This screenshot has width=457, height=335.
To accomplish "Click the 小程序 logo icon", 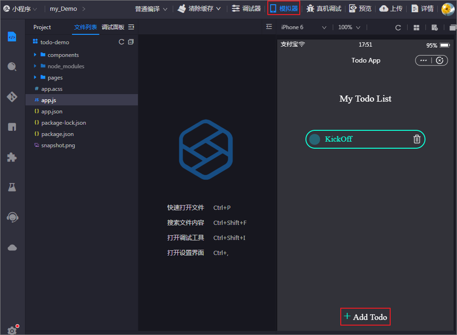I will pyautogui.click(x=7, y=9).
